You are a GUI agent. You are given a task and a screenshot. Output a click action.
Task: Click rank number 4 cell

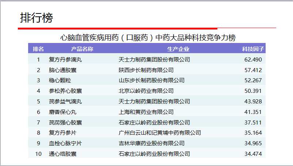pos(38,91)
